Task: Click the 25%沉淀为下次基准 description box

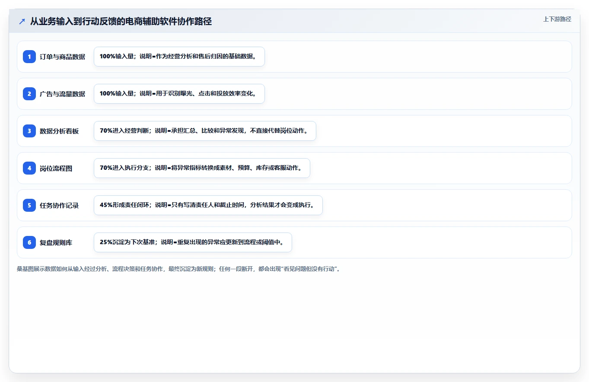Action: [x=193, y=242]
